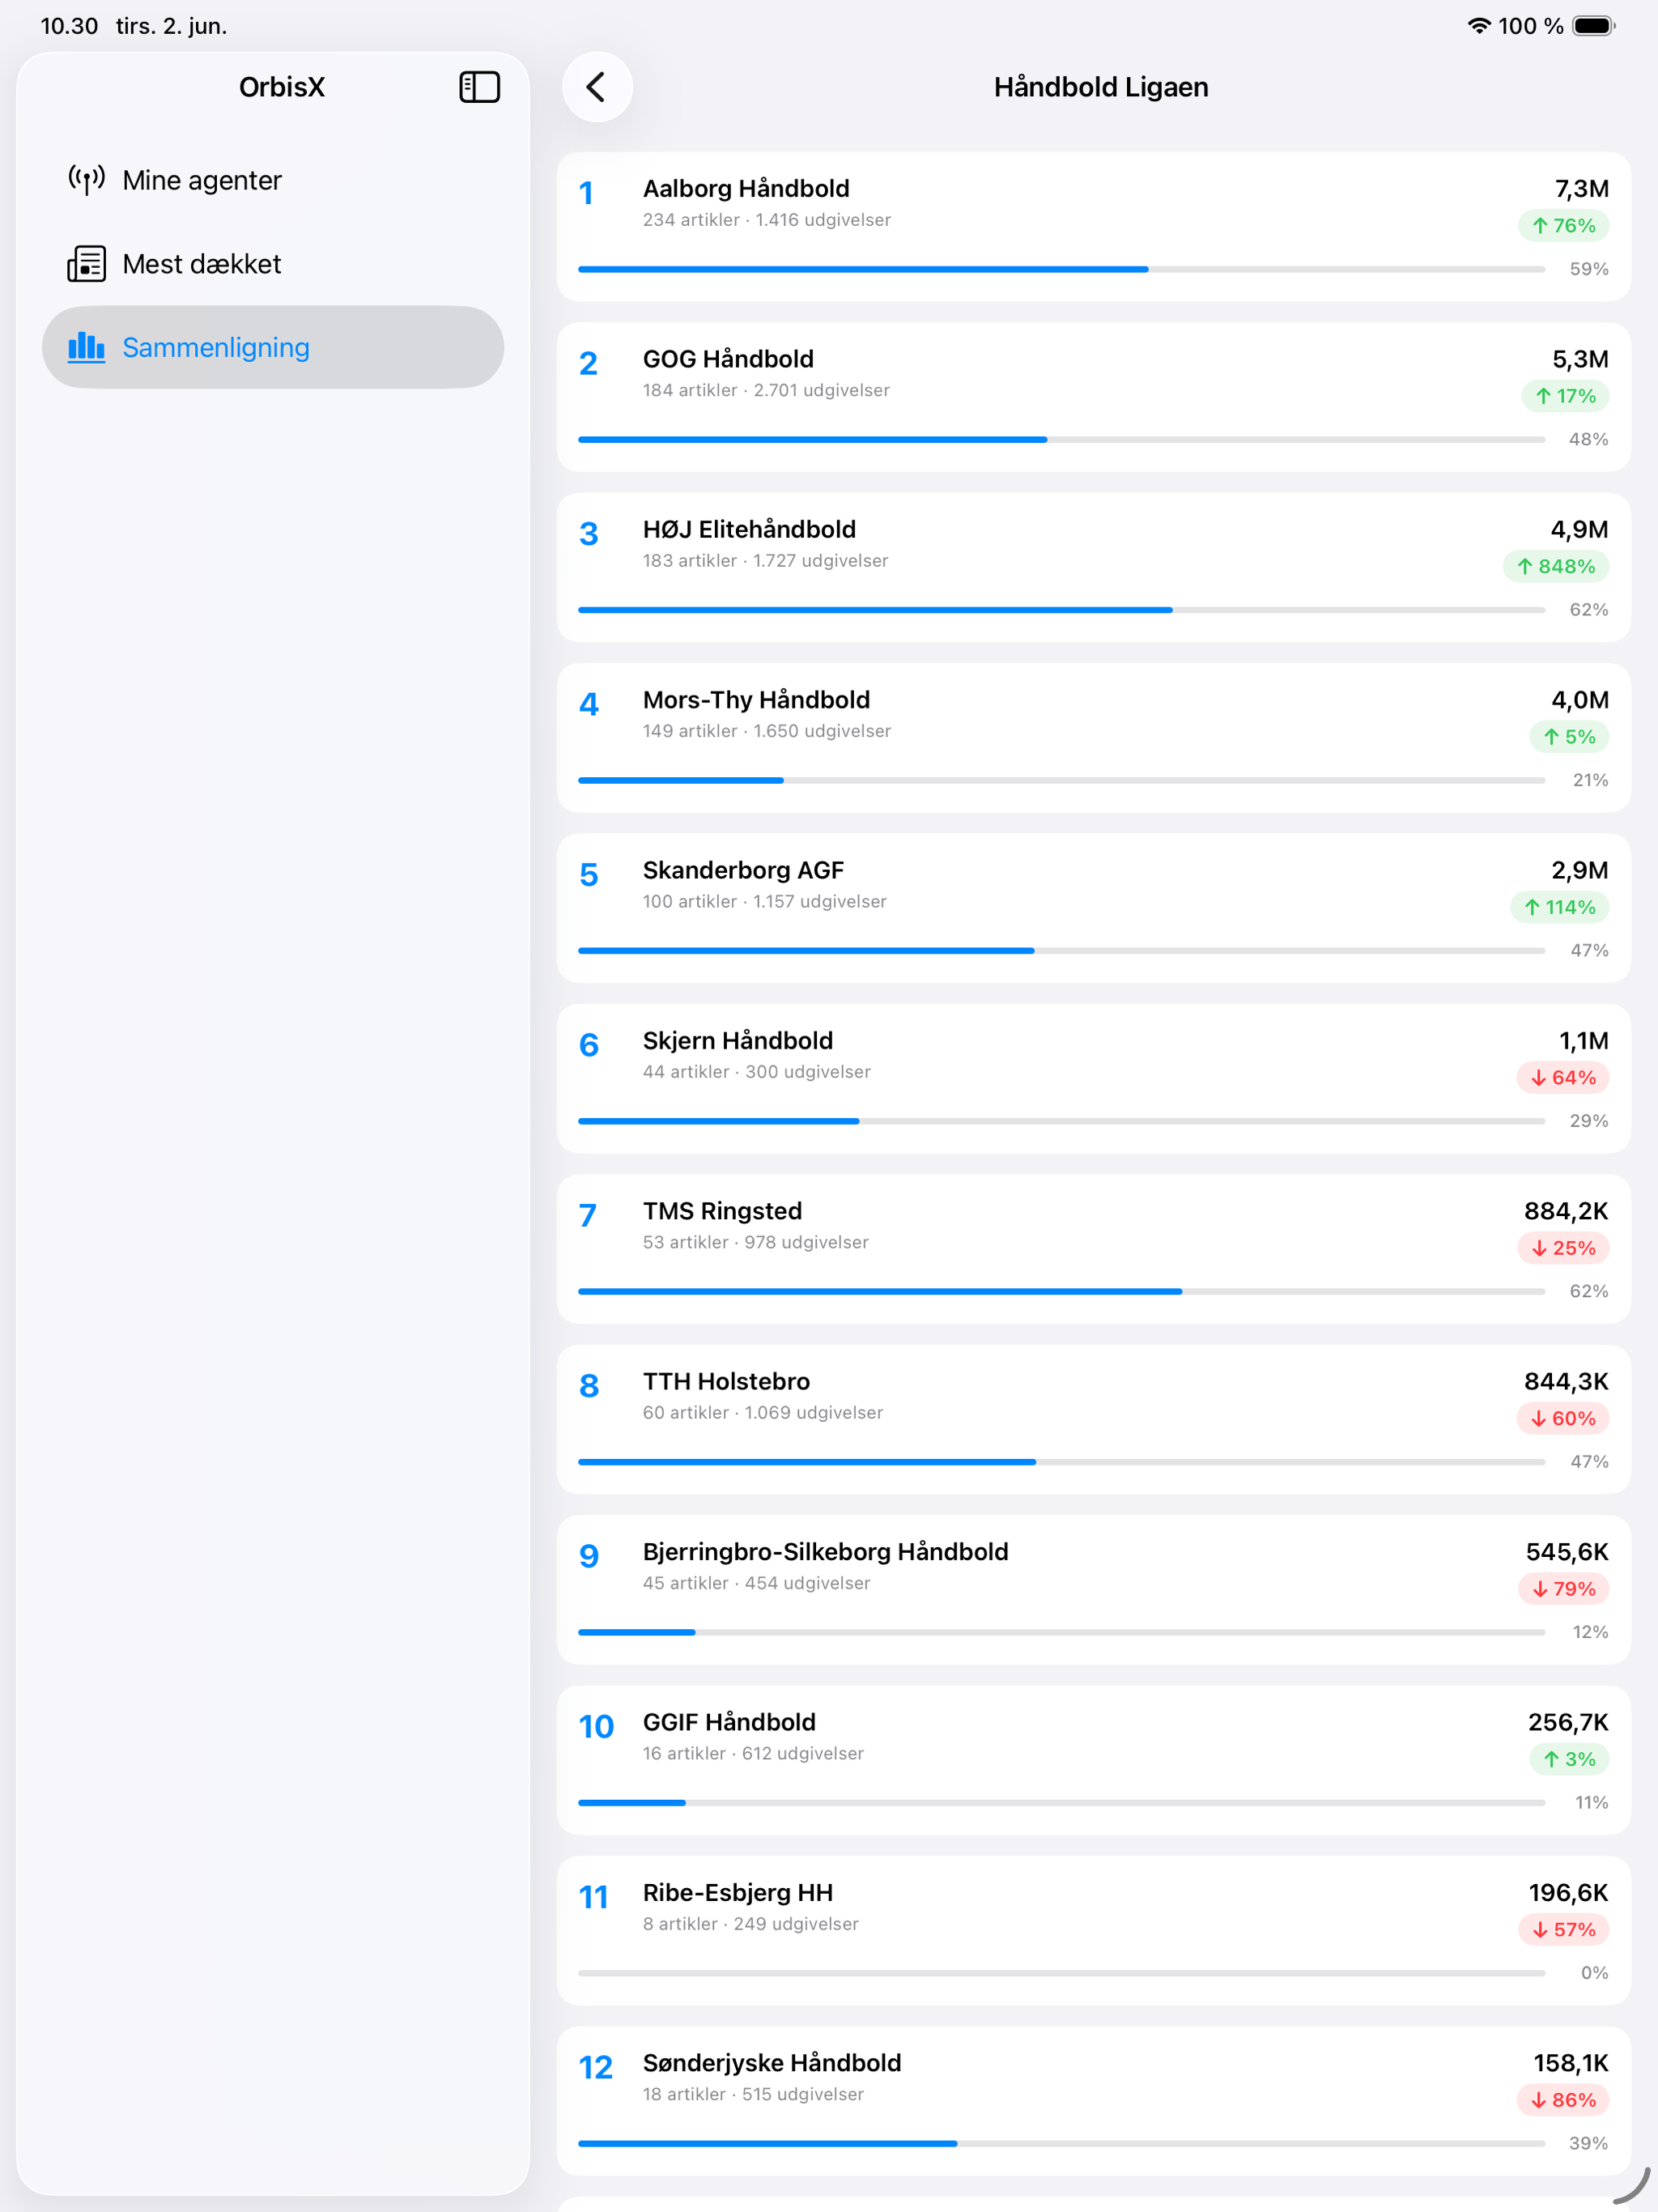Click Mors-Thy Håndbold 21% progress bar

[x=1062, y=780]
